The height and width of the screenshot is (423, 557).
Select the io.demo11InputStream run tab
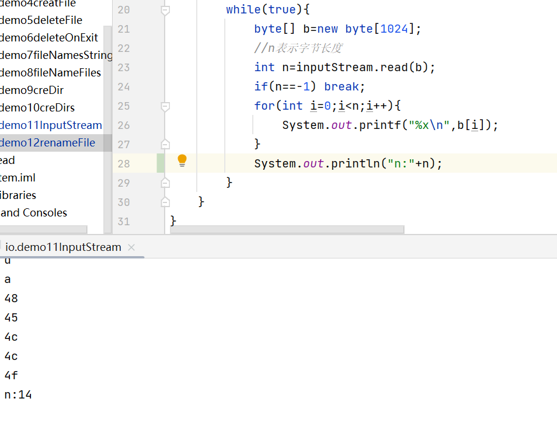63,247
